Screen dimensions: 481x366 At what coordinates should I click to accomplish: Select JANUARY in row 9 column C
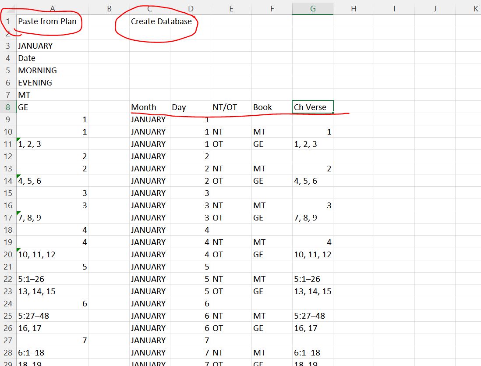150,119
